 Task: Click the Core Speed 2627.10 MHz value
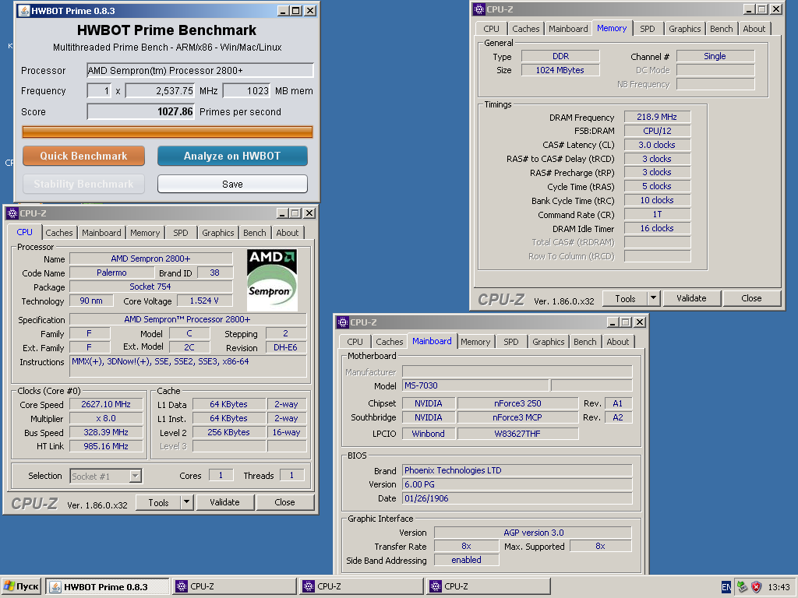106,404
